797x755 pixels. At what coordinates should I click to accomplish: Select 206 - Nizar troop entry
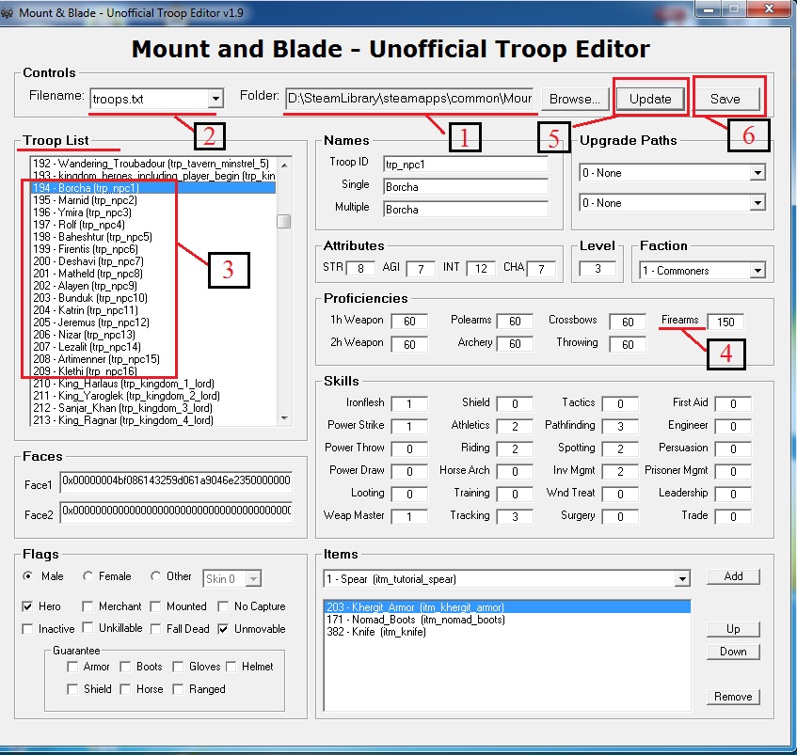153,335
